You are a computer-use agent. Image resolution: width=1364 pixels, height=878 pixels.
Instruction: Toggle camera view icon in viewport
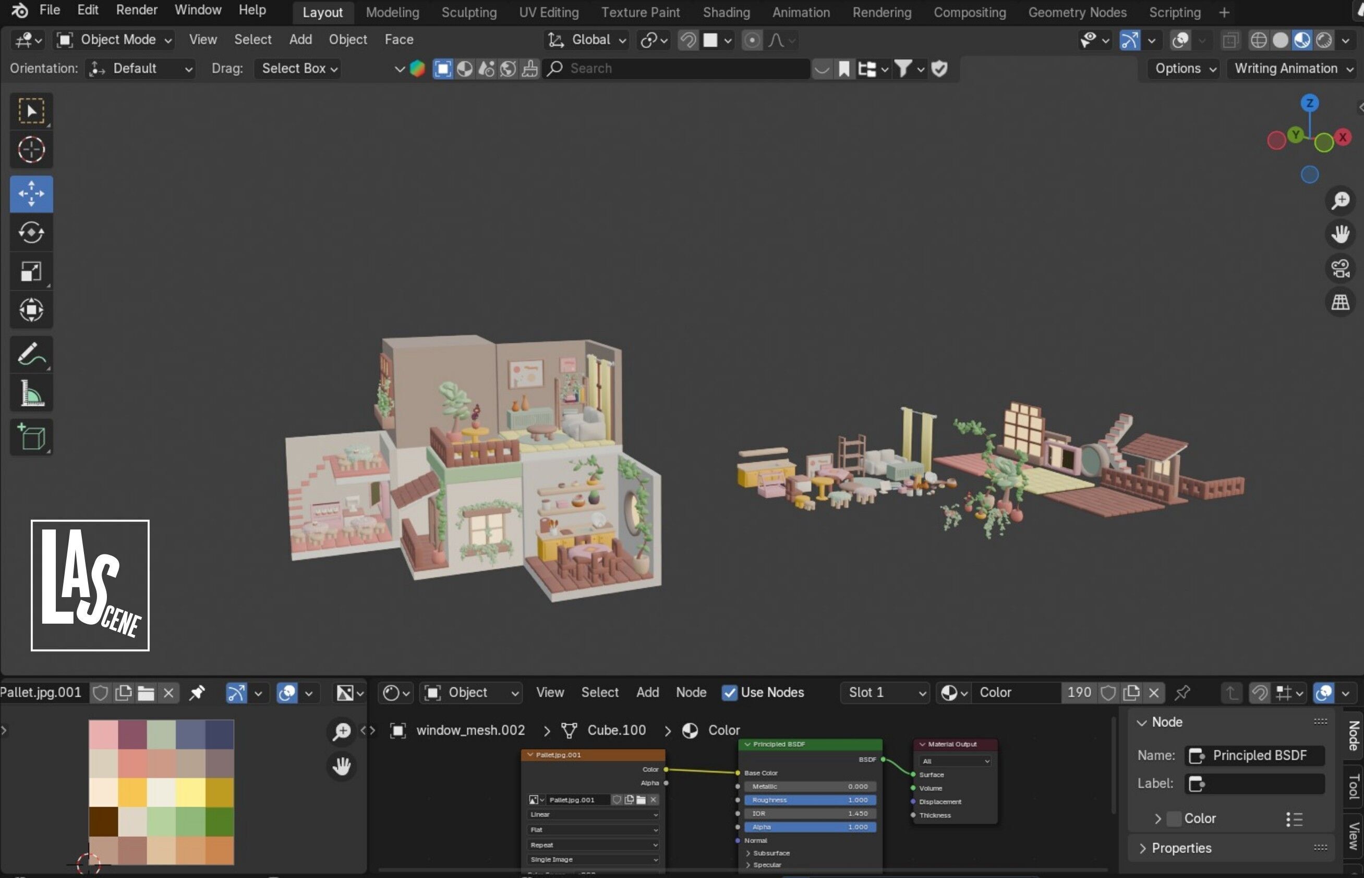tap(1340, 268)
